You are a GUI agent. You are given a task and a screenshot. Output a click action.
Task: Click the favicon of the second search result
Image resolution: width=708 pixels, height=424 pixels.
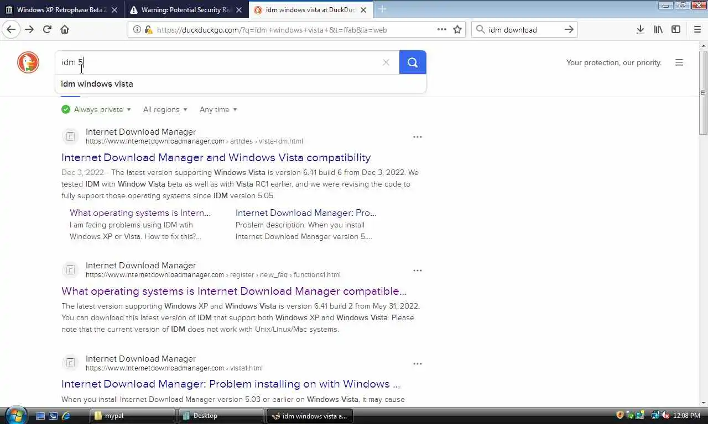click(70, 270)
